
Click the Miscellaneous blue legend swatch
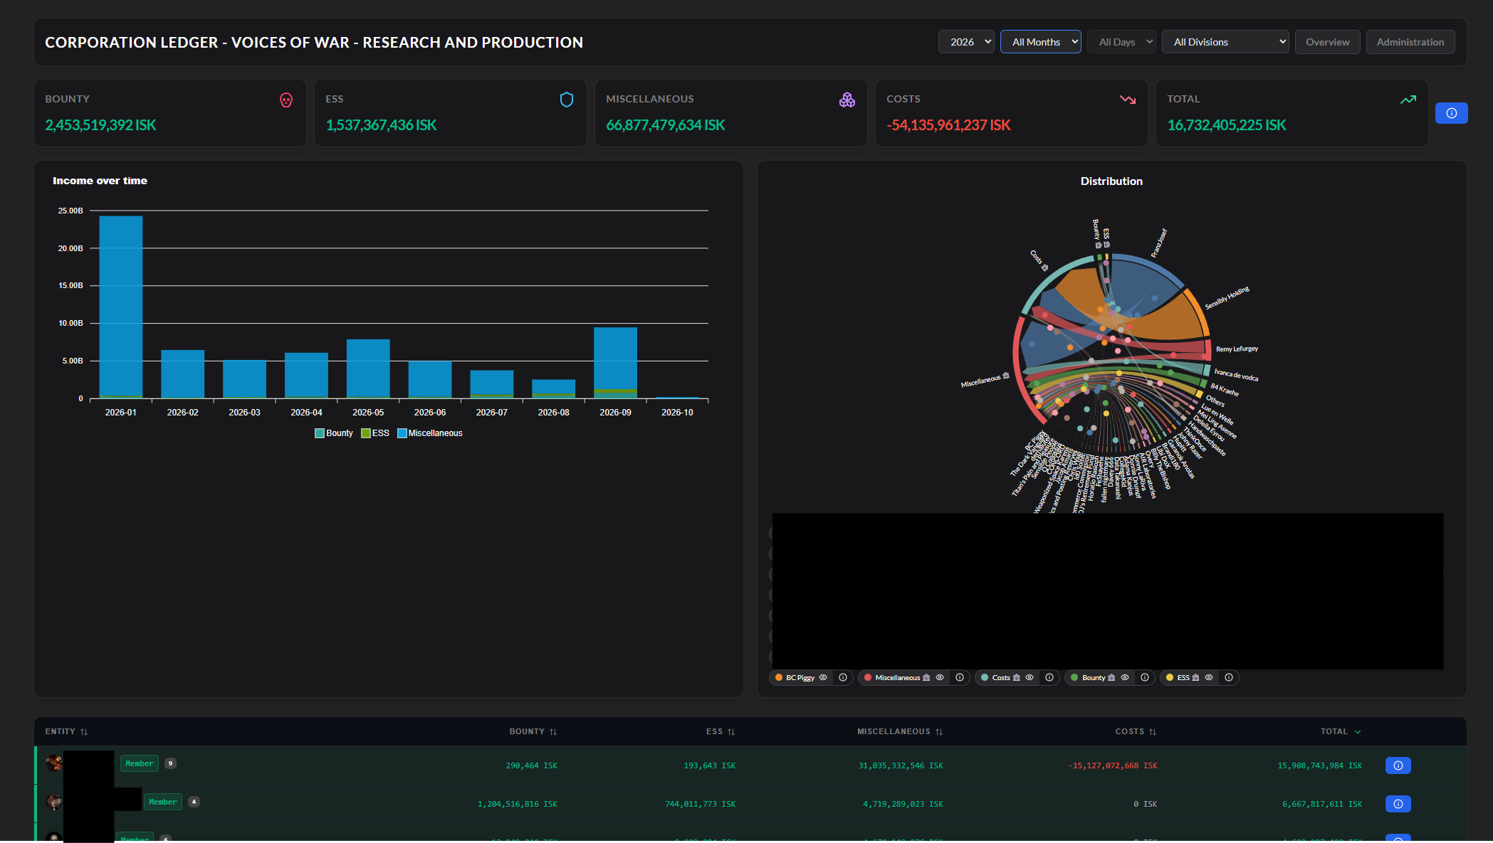point(402,433)
